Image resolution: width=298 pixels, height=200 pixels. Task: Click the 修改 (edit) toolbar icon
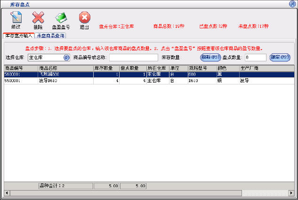16,20
